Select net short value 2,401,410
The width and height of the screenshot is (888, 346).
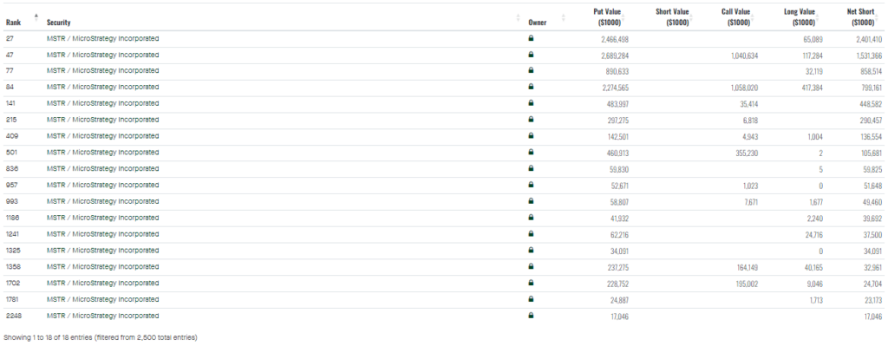point(869,40)
